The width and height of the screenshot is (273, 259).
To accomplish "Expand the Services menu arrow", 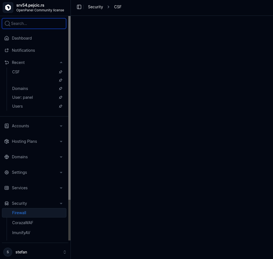I will 61,188.
